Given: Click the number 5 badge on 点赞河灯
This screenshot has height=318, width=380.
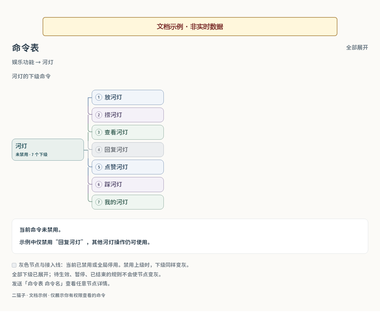Looking at the screenshot, I should (99, 167).
